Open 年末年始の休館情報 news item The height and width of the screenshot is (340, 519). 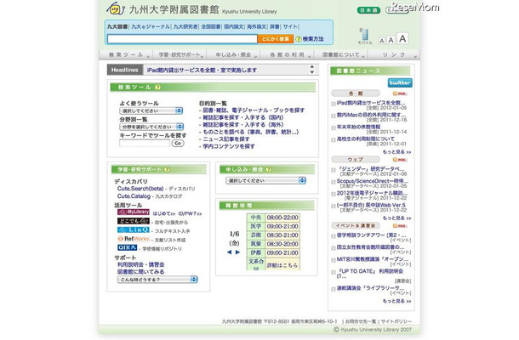(358, 127)
